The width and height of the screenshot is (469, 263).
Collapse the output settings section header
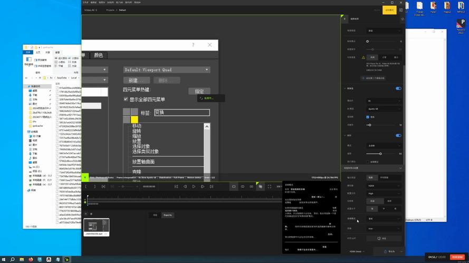coord(372,168)
